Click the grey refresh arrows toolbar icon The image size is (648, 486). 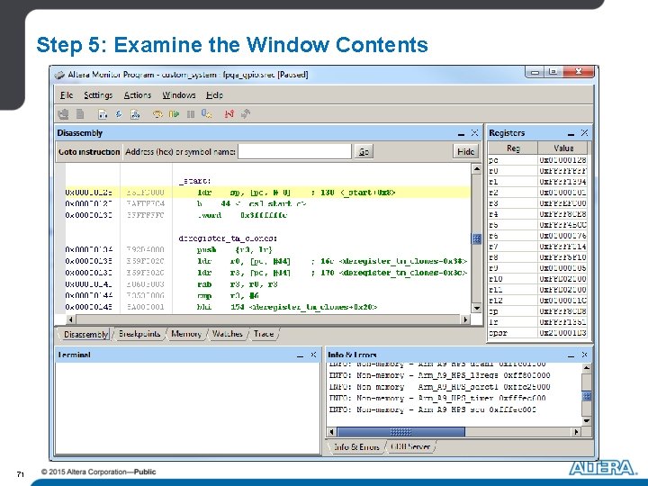(x=246, y=114)
